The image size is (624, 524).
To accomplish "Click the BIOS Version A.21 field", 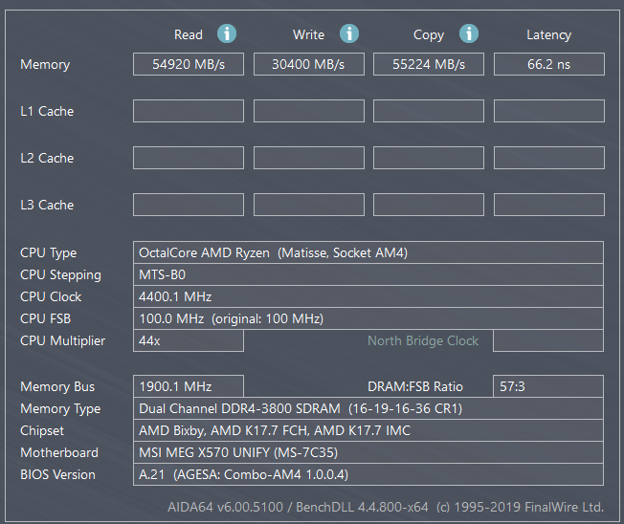I will [368, 474].
